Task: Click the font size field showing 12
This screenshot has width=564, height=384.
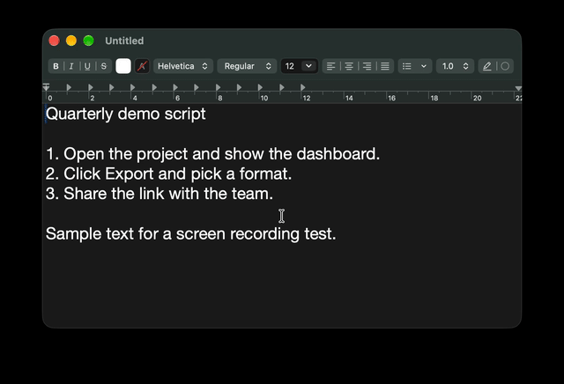Action: point(291,66)
